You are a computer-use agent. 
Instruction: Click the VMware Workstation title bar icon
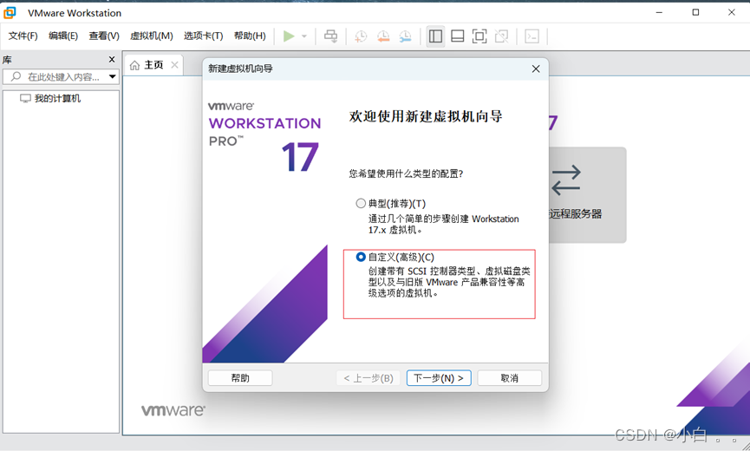pos(10,13)
